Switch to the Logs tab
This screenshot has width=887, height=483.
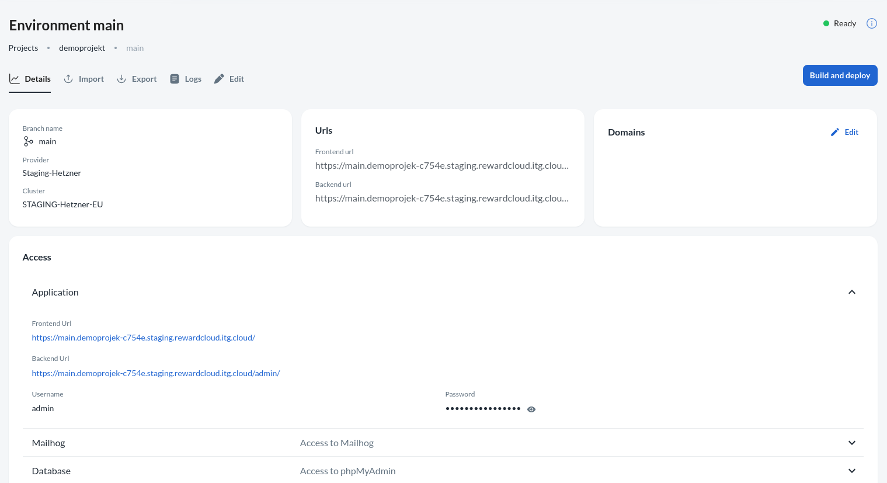click(193, 79)
